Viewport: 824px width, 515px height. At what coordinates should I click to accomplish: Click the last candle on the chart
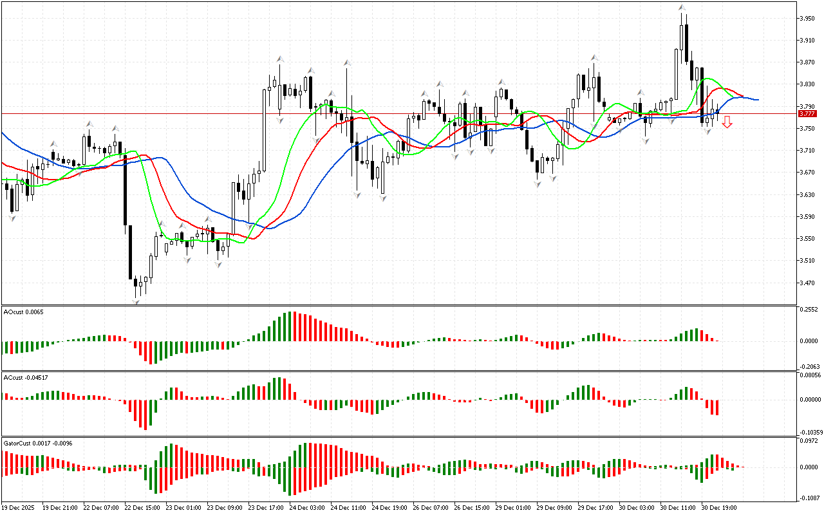pos(717,113)
